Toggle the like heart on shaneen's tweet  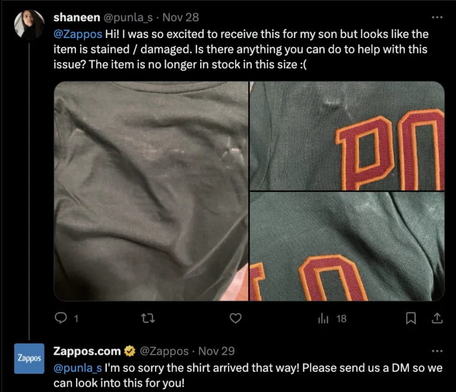click(236, 319)
